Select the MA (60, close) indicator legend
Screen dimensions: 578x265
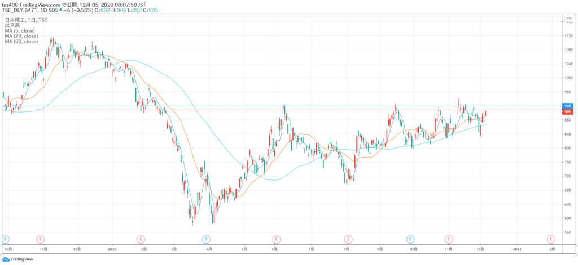click(x=21, y=42)
